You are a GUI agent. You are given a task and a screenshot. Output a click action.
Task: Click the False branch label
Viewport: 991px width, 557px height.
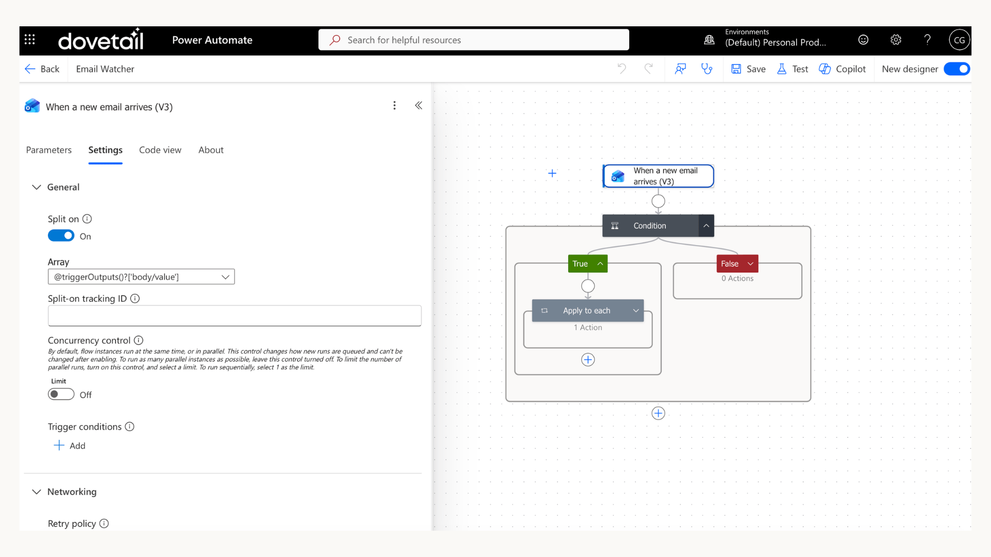click(x=729, y=264)
